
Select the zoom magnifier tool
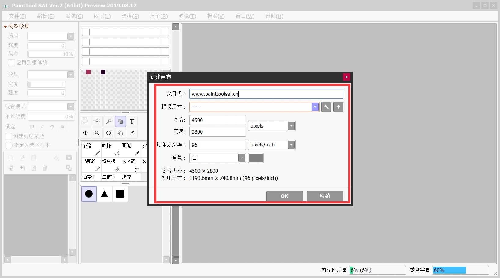97,133
